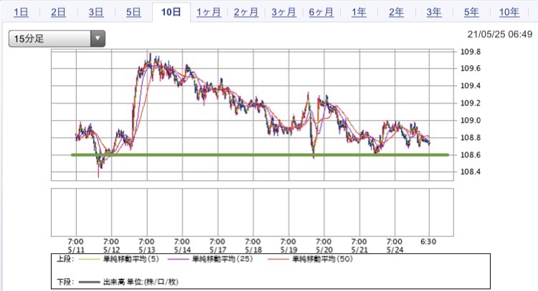Click the 単純移動平均(5) legend entry
Image resolution: width=538 pixels, height=291 pixels.
pyautogui.click(x=131, y=259)
